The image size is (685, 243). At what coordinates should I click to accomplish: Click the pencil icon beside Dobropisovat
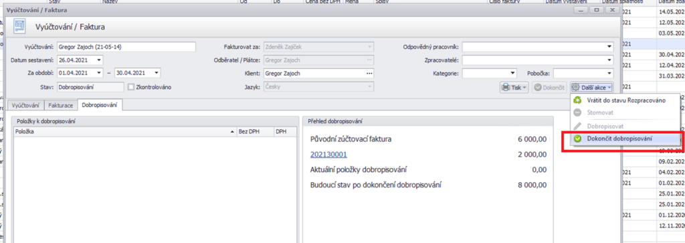[577, 126]
